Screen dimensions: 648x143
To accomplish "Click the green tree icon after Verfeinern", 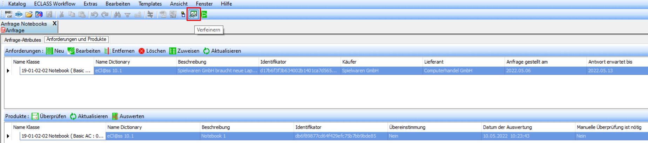I will [204, 14].
